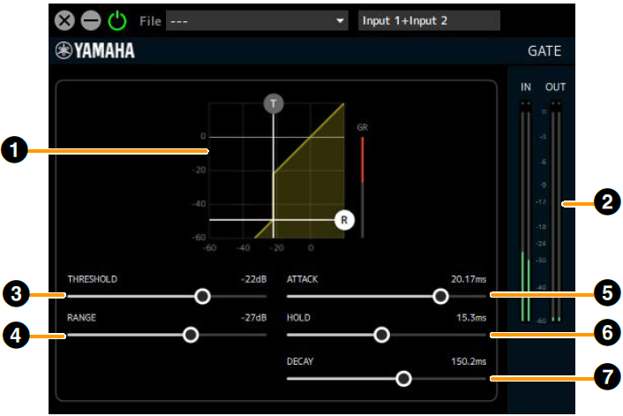Click the THRESHOLD slider knob
Viewport: 623px width, 416px height.
pos(202,296)
